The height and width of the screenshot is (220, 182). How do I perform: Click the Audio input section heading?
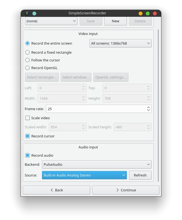tap(88, 147)
